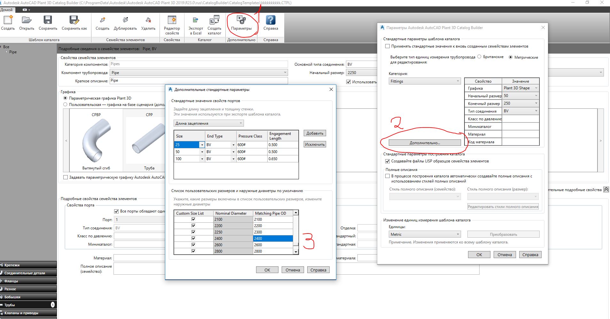
Task: Click the Сохранить floppy disk icon
Action: click(x=48, y=20)
